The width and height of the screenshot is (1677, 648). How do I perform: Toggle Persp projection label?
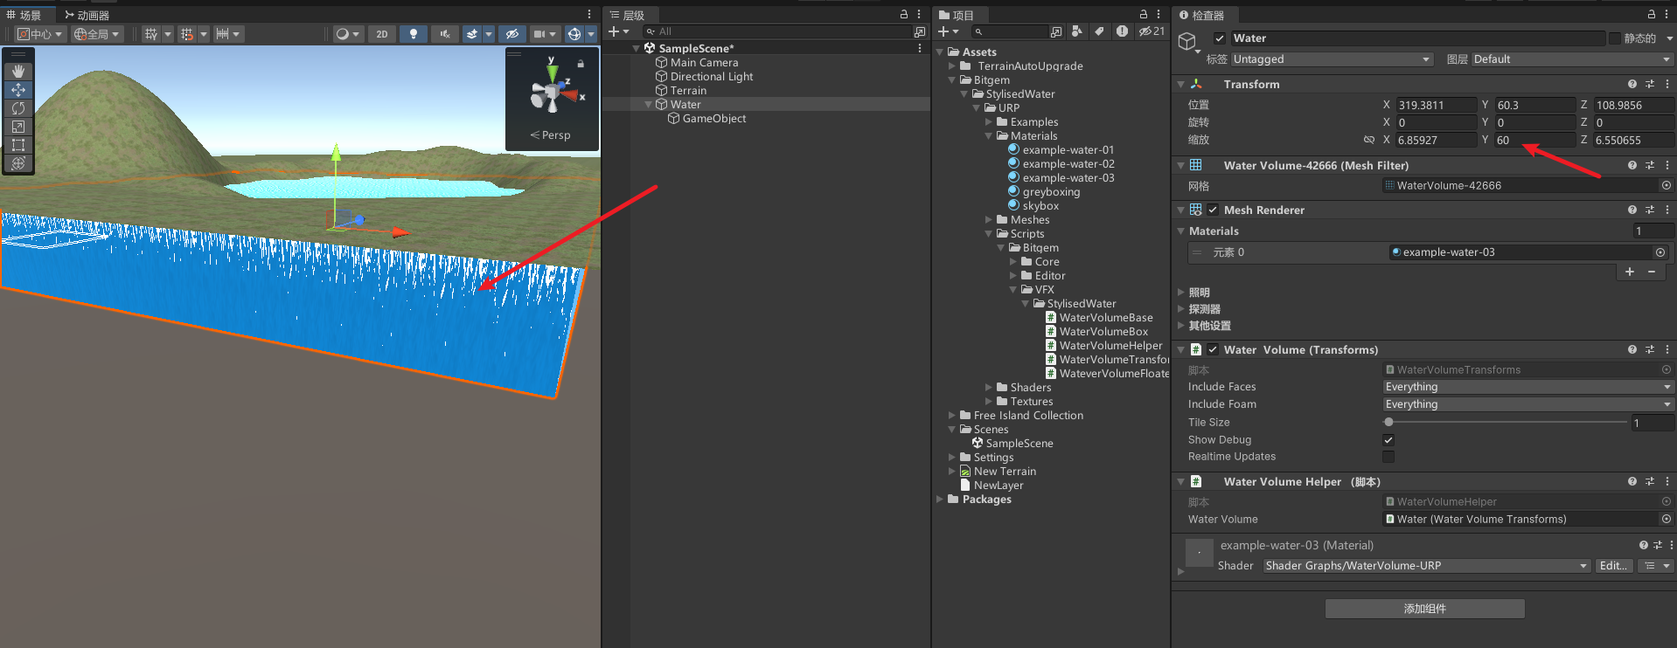click(551, 135)
